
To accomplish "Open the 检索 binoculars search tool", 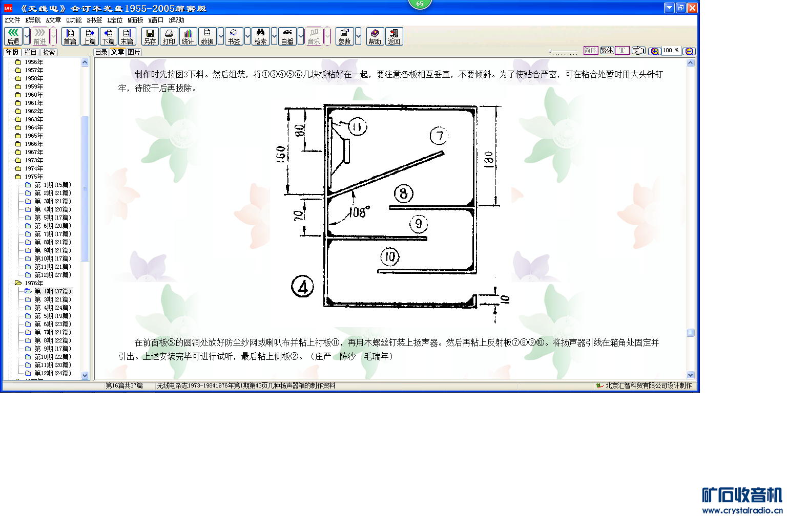I will pos(261,36).
